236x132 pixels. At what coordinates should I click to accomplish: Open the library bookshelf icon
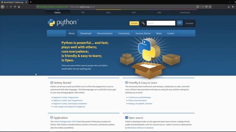tap(233, 7)
